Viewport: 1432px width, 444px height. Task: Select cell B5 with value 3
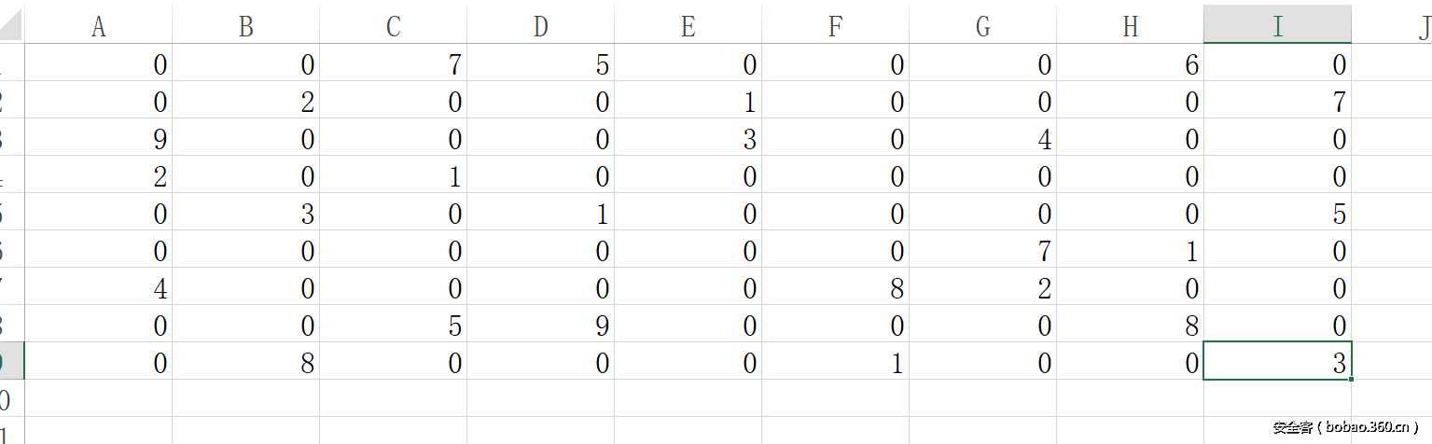pyautogui.click(x=245, y=214)
